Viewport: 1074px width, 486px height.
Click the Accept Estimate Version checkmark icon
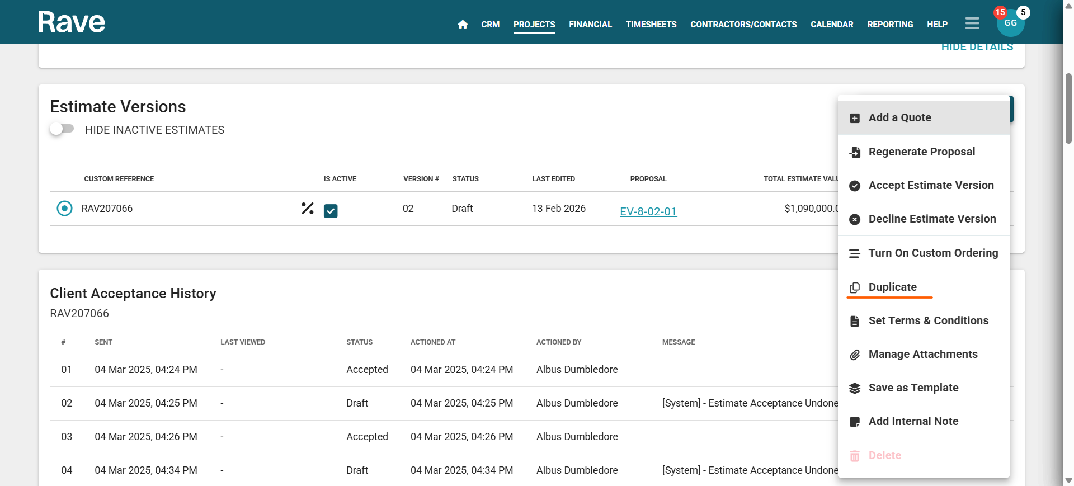click(855, 186)
